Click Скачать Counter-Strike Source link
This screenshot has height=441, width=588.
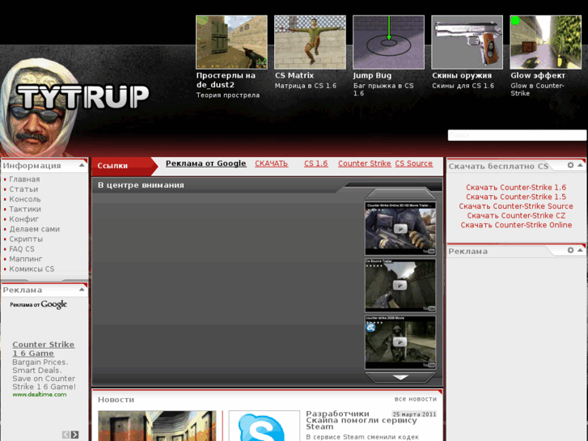516,206
